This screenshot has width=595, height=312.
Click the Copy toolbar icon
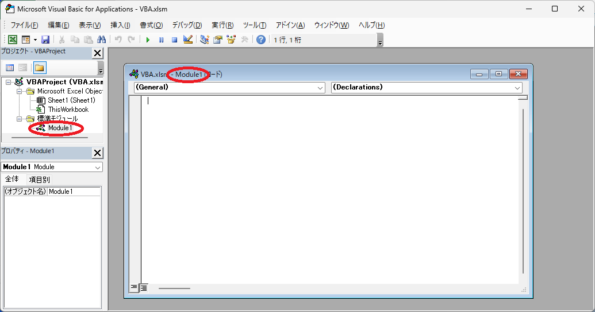point(75,40)
